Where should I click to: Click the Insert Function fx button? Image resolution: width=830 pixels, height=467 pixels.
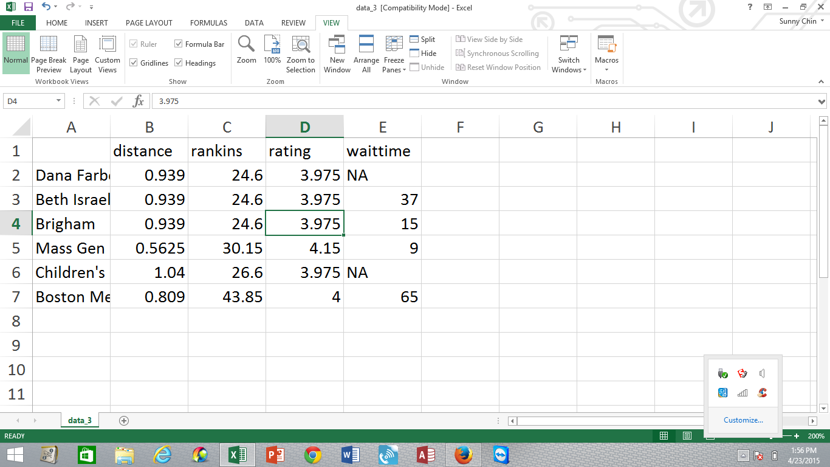click(x=139, y=101)
